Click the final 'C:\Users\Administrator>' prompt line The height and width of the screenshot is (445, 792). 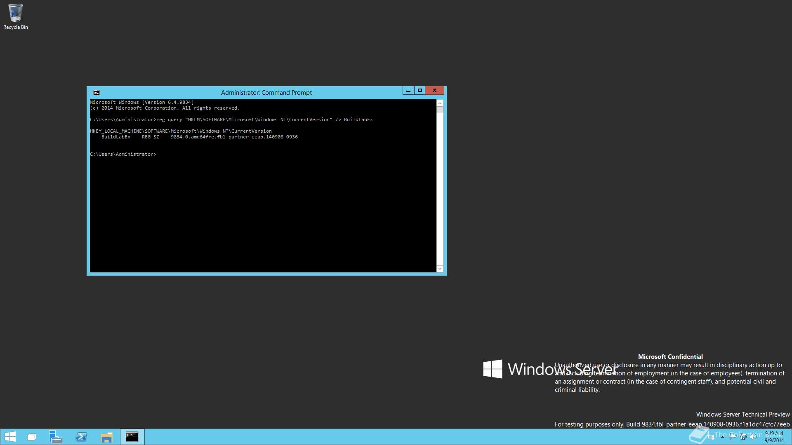click(x=123, y=154)
